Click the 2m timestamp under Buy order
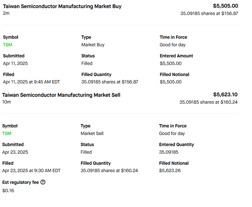Screen dimensions: 252x207 [x=6, y=13]
